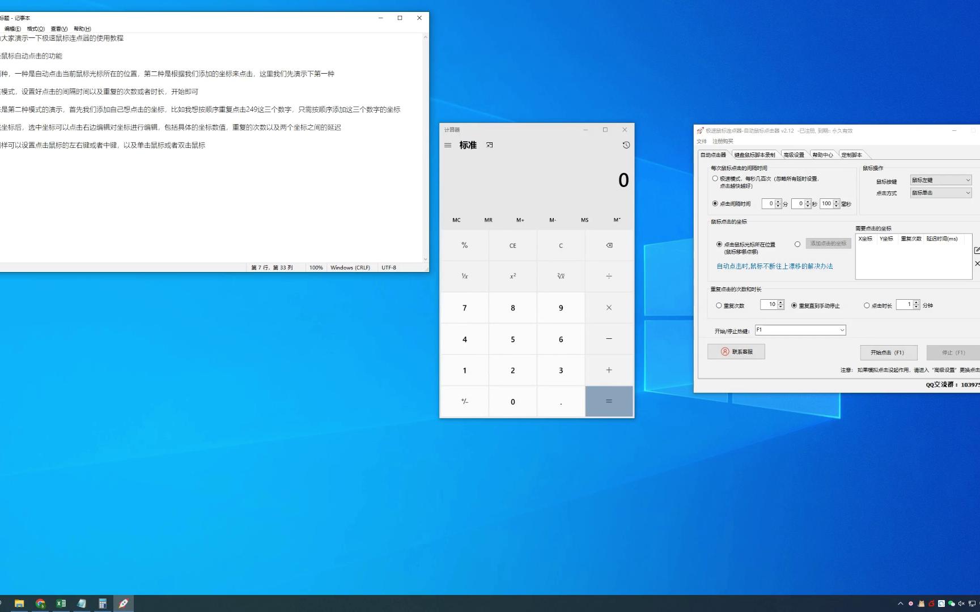This screenshot has width=980, height=612.
Task: Click the calculator divide key
Action: (x=609, y=276)
